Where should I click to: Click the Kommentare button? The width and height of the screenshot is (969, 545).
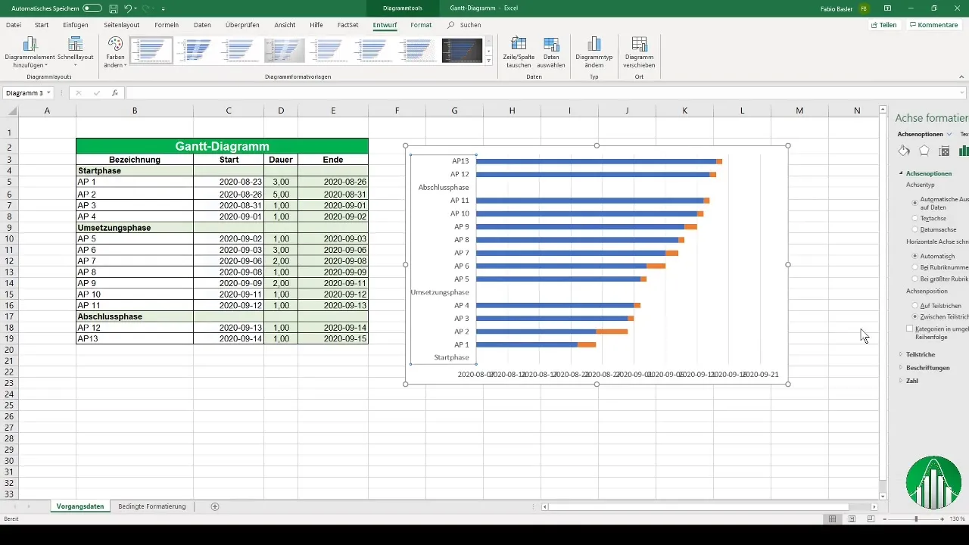(x=933, y=25)
